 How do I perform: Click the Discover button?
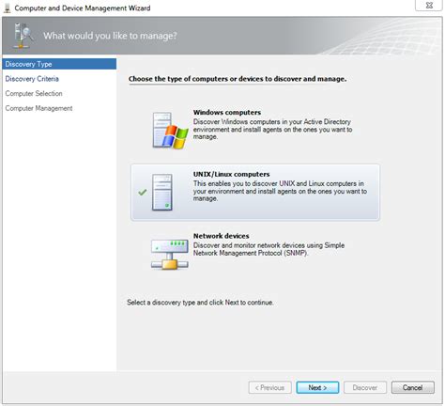[365, 387]
